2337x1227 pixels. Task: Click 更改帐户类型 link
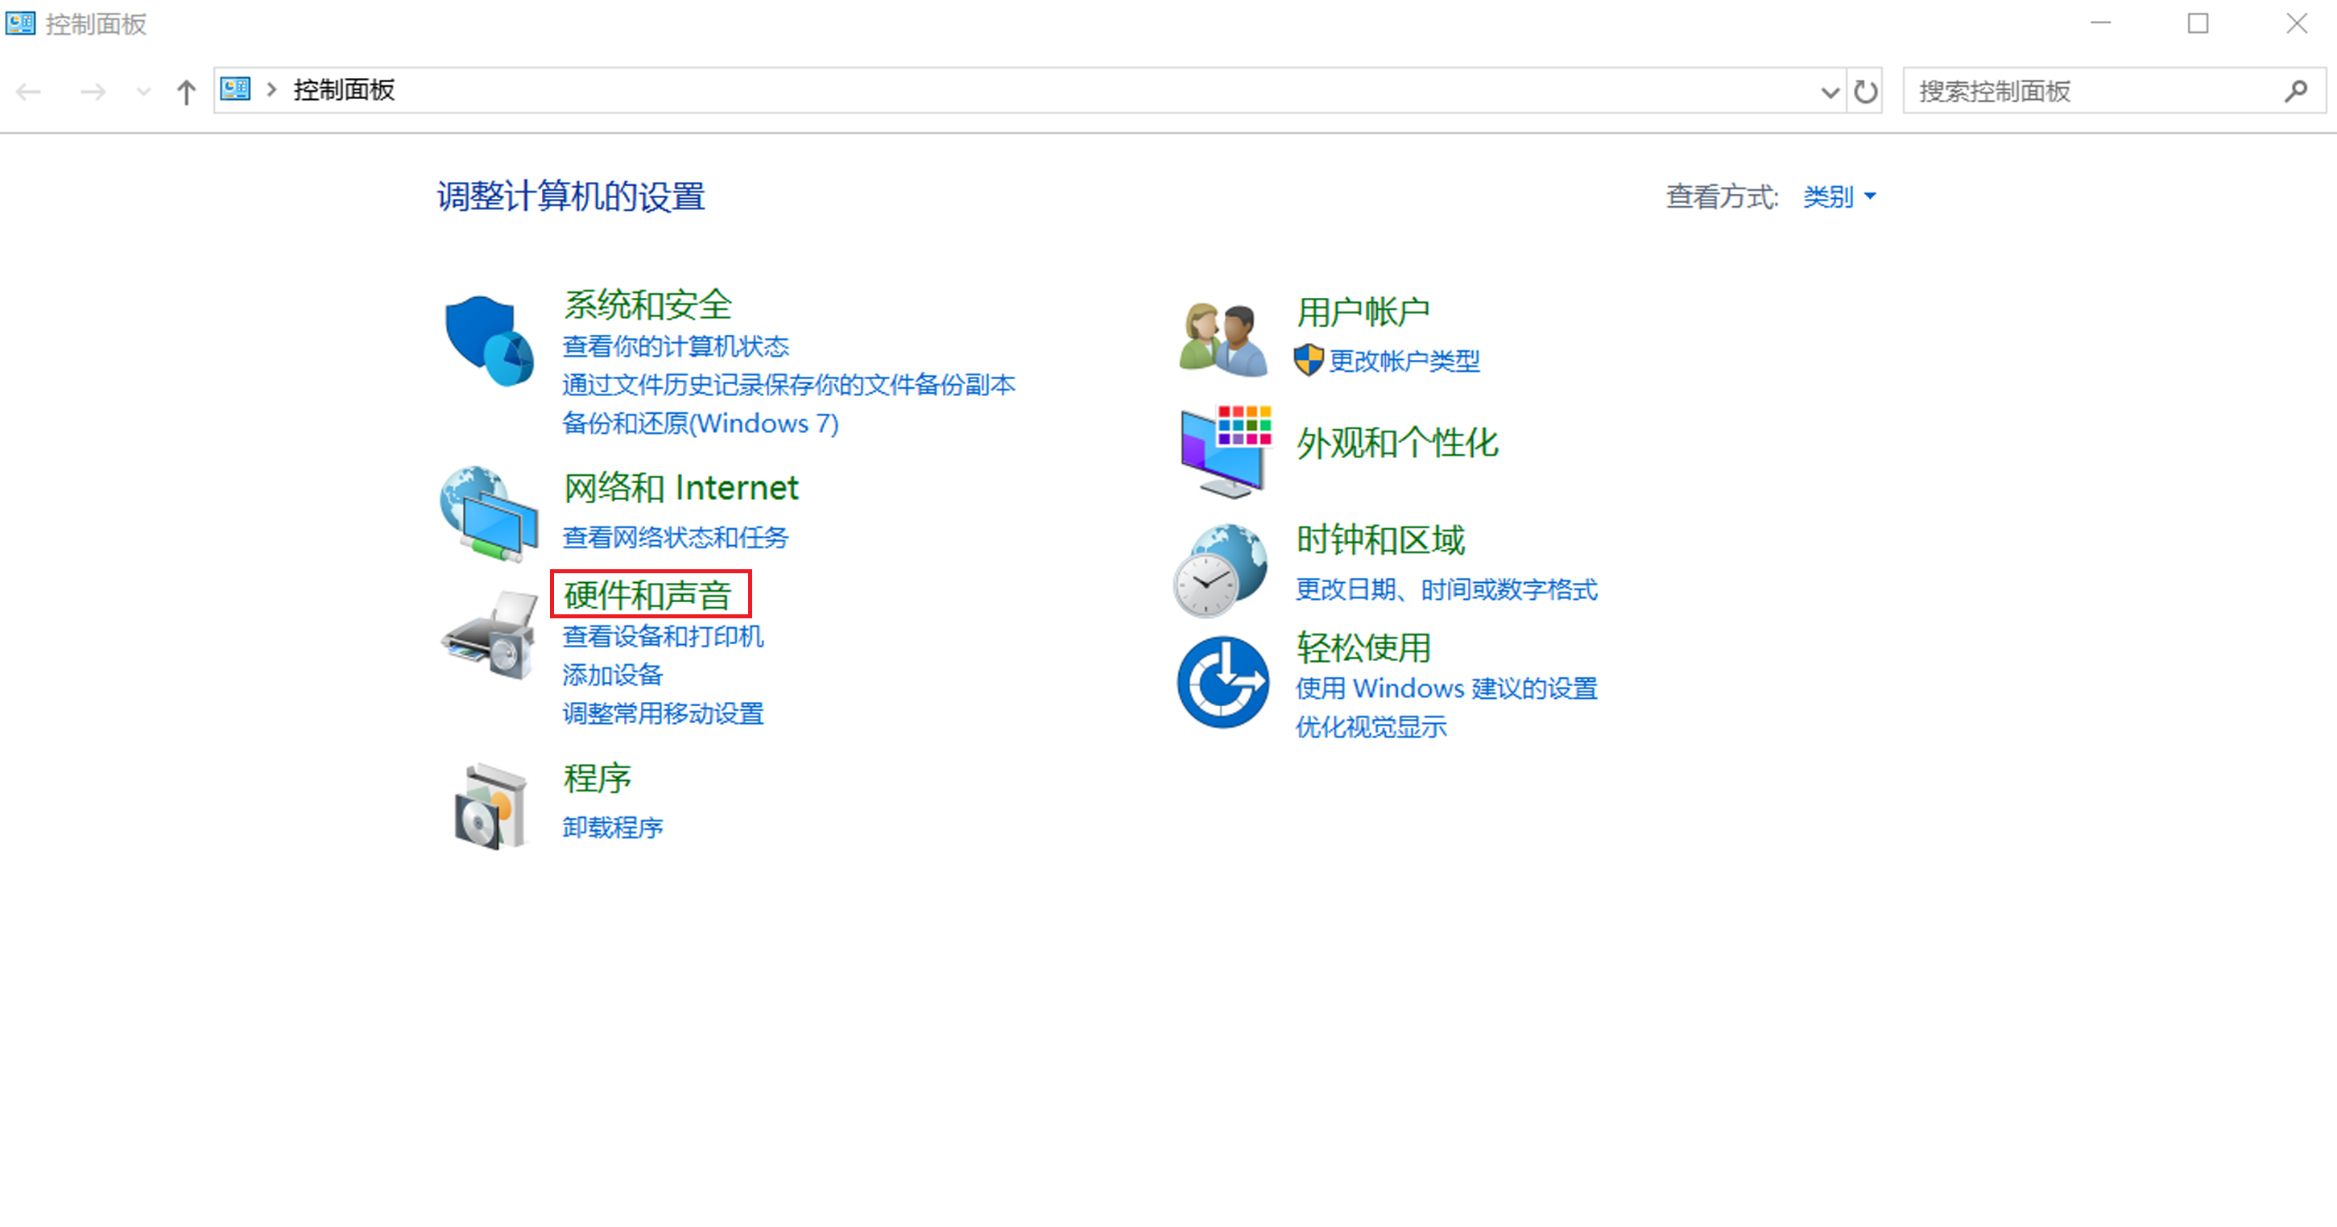[x=1404, y=361]
